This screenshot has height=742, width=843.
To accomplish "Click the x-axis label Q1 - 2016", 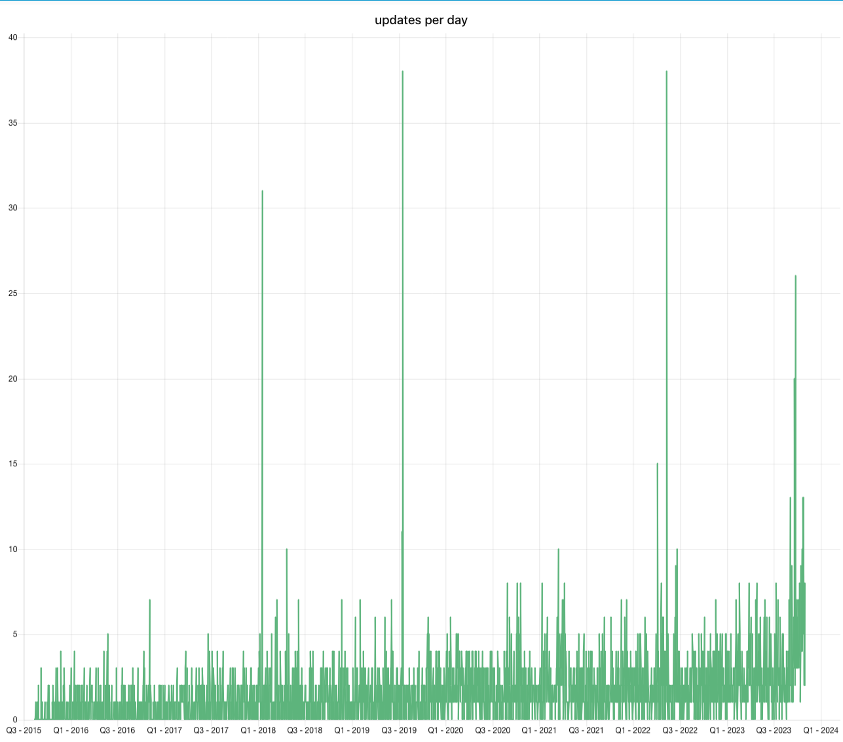I will pyautogui.click(x=71, y=730).
